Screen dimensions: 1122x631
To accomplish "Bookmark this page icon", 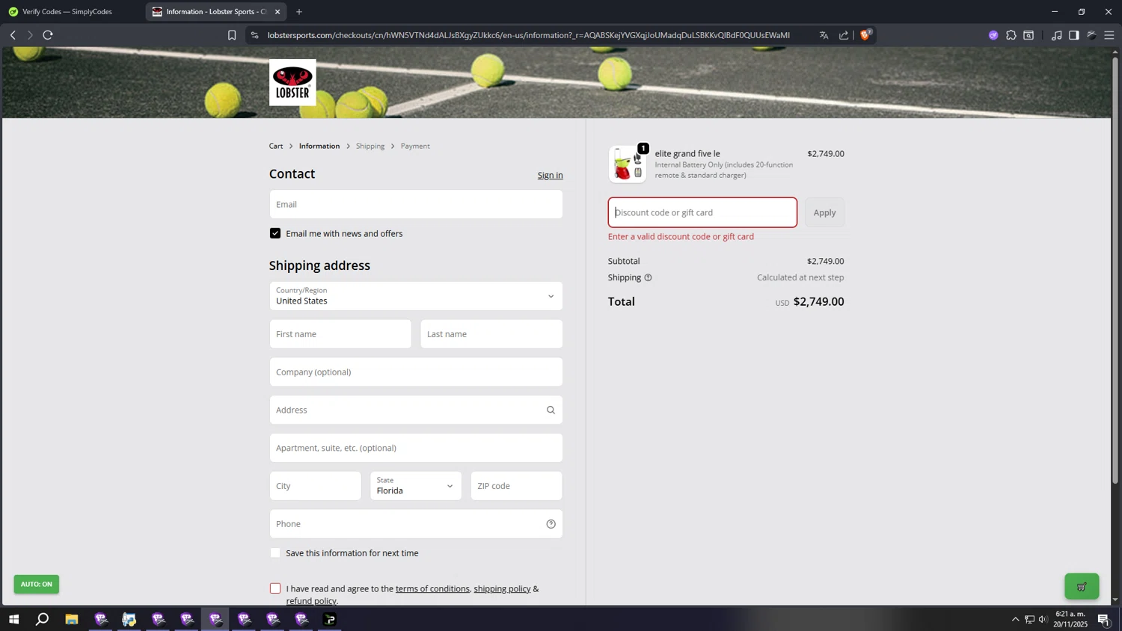I will point(232,35).
